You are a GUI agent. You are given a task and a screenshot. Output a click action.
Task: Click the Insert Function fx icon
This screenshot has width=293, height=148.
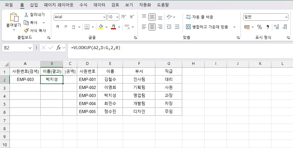pyautogui.click(x=58, y=48)
